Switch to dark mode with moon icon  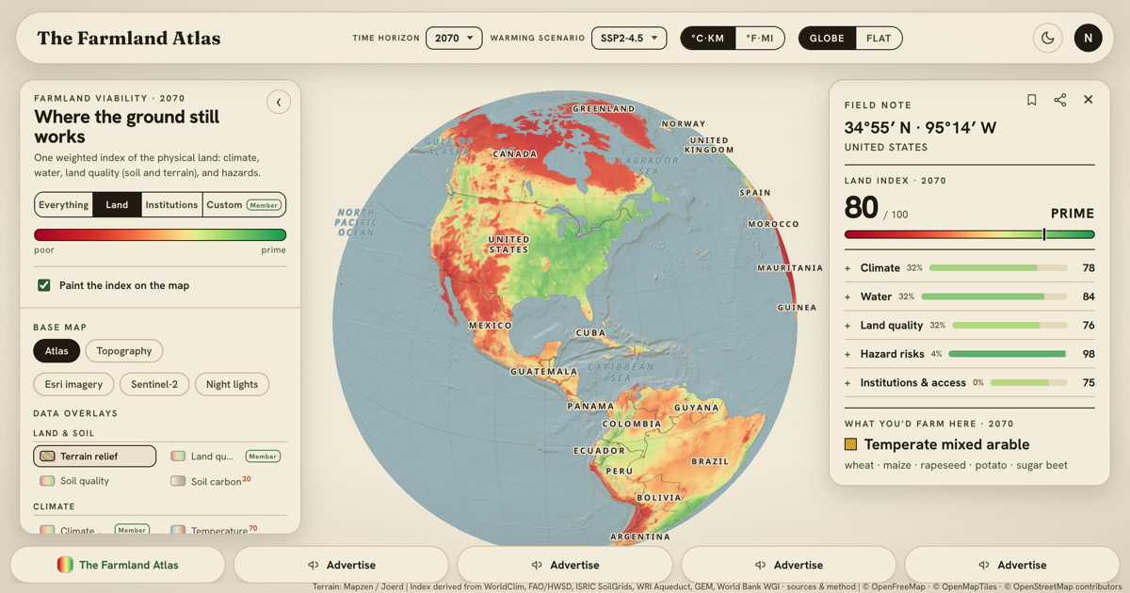(x=1048, y=39)
